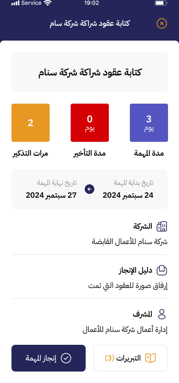Screen dimensions: 179x383
Task: Tap the task title card كتابة عقود شراكة شركة سنام
Action: 89,72
